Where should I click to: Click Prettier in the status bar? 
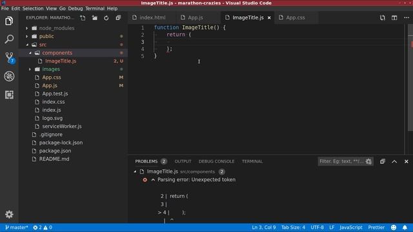tap(376, 227)
